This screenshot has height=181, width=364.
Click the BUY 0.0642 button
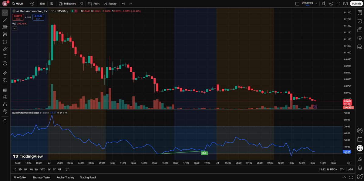point(38,17)
